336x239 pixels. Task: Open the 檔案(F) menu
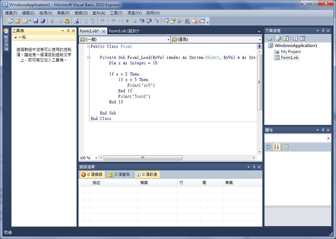click(x=11, y=13)
